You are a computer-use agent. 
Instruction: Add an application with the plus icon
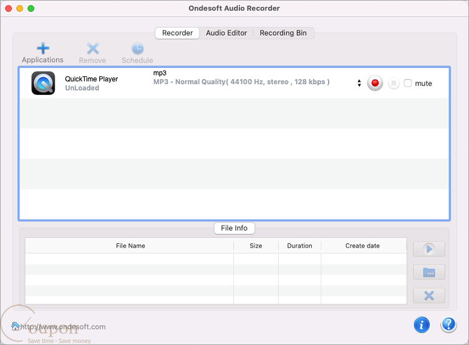[43, 48]
